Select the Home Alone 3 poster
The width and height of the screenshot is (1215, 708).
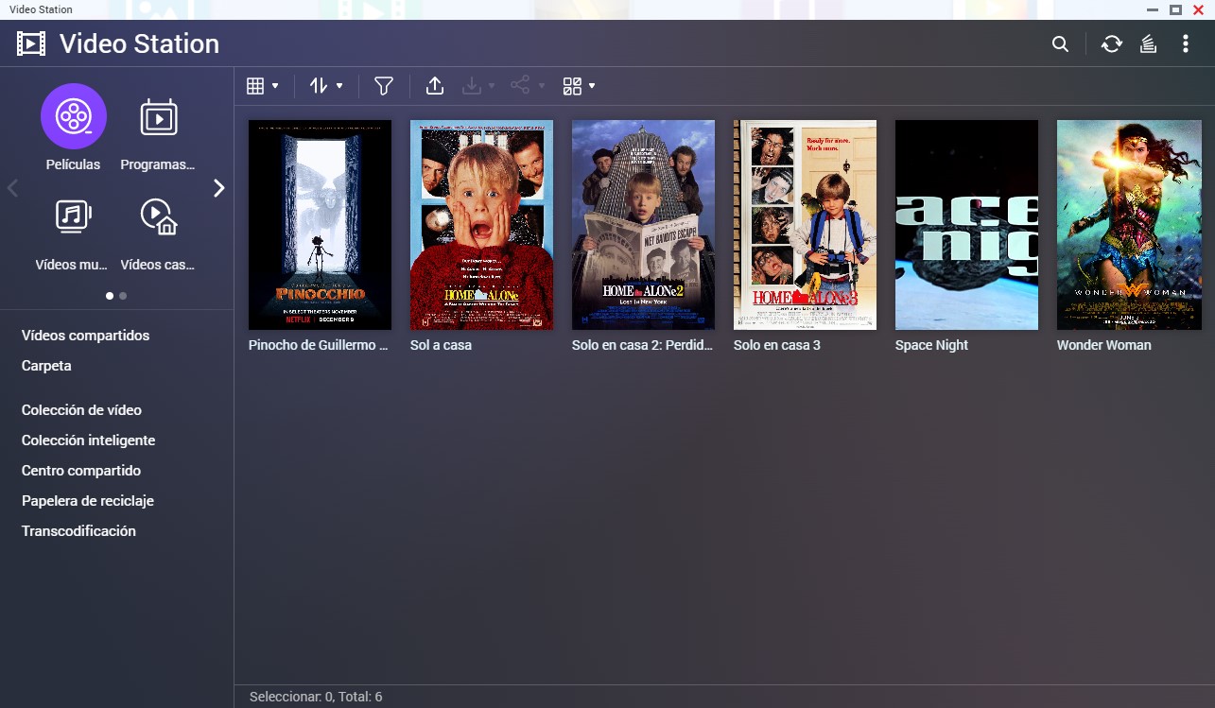pos(805,225)
